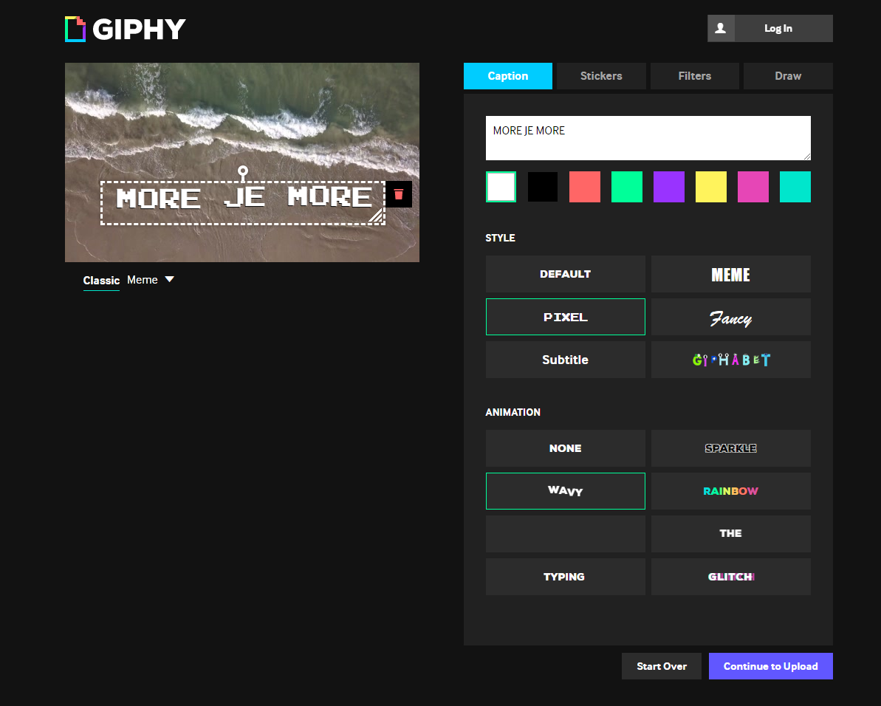This screenshot has width=881, height=706.
Task: Choose the Fancy caption style
Action: point(730,317)
